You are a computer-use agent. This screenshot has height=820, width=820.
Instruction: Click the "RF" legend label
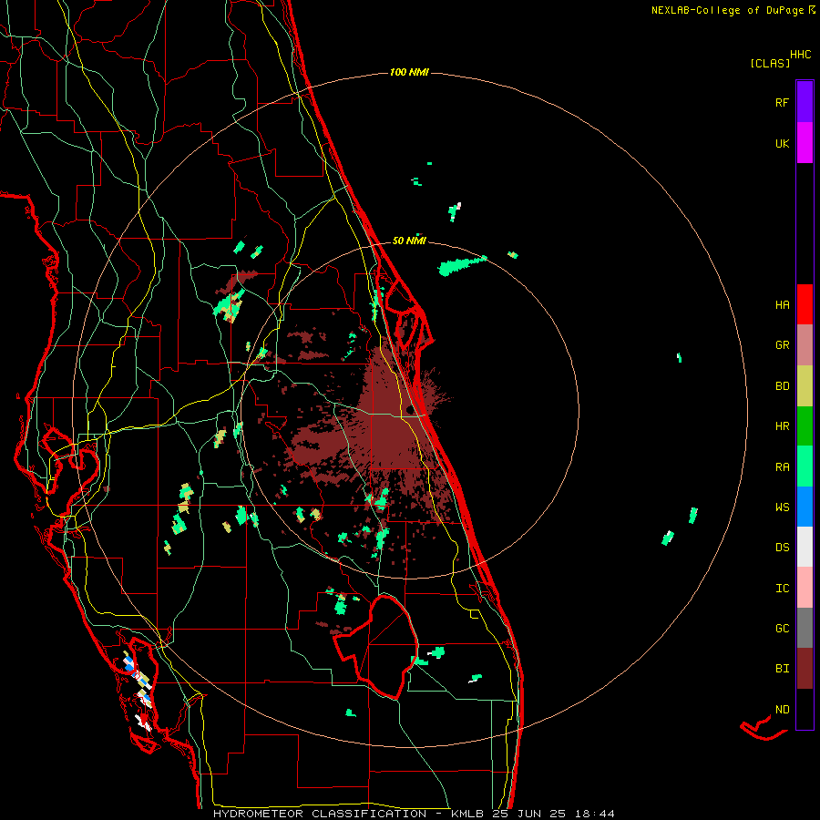(x=782, y=102)
